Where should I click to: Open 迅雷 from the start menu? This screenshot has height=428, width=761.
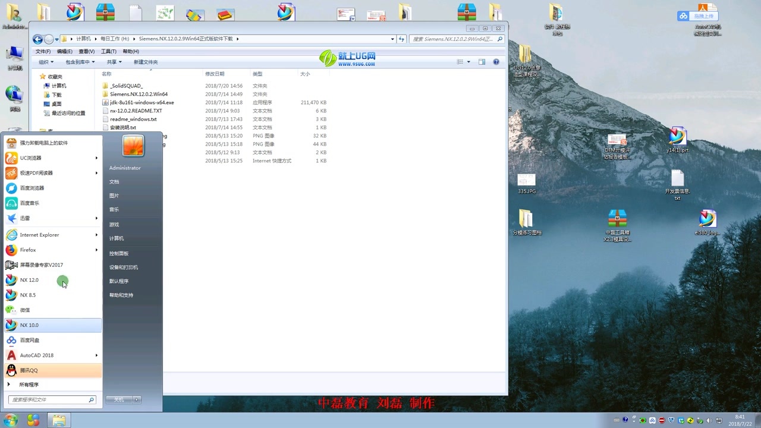53,218
